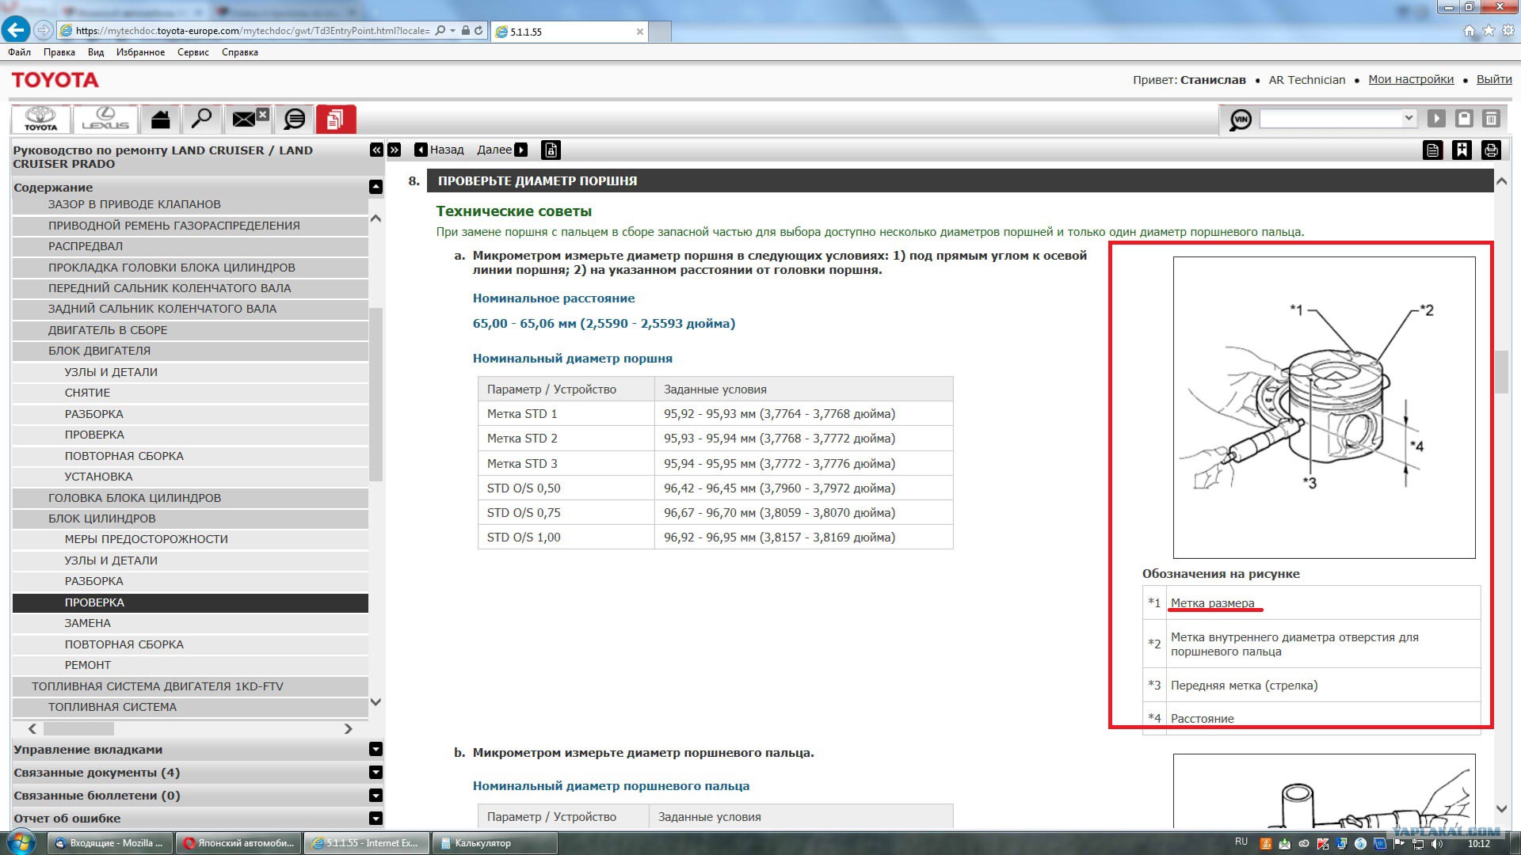Open the Сервис menu

pos(193,52)
